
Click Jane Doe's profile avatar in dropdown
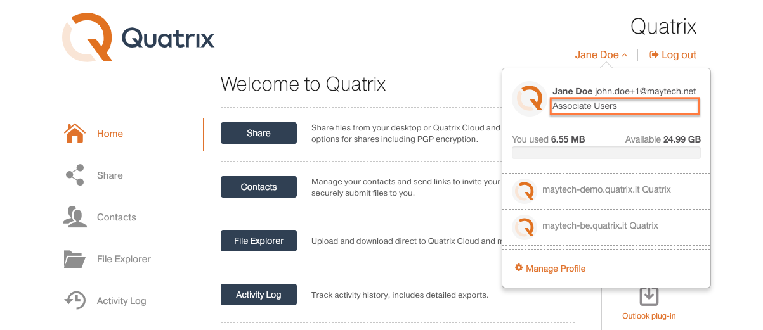click(529, 99)
